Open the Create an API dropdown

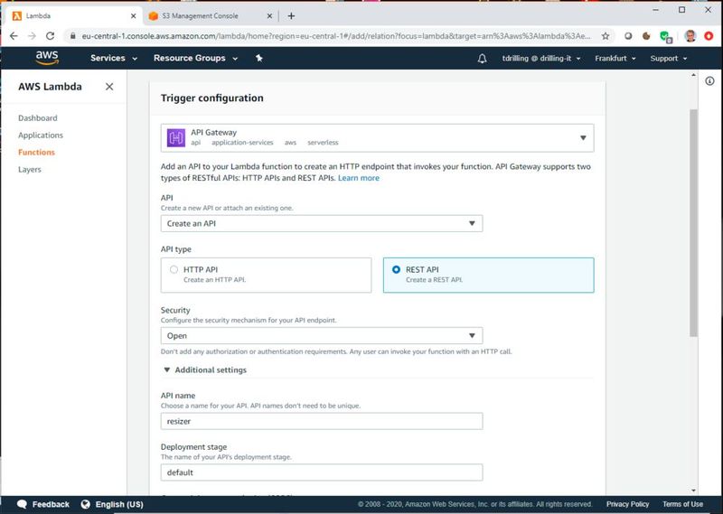click(x=322, y=224)
